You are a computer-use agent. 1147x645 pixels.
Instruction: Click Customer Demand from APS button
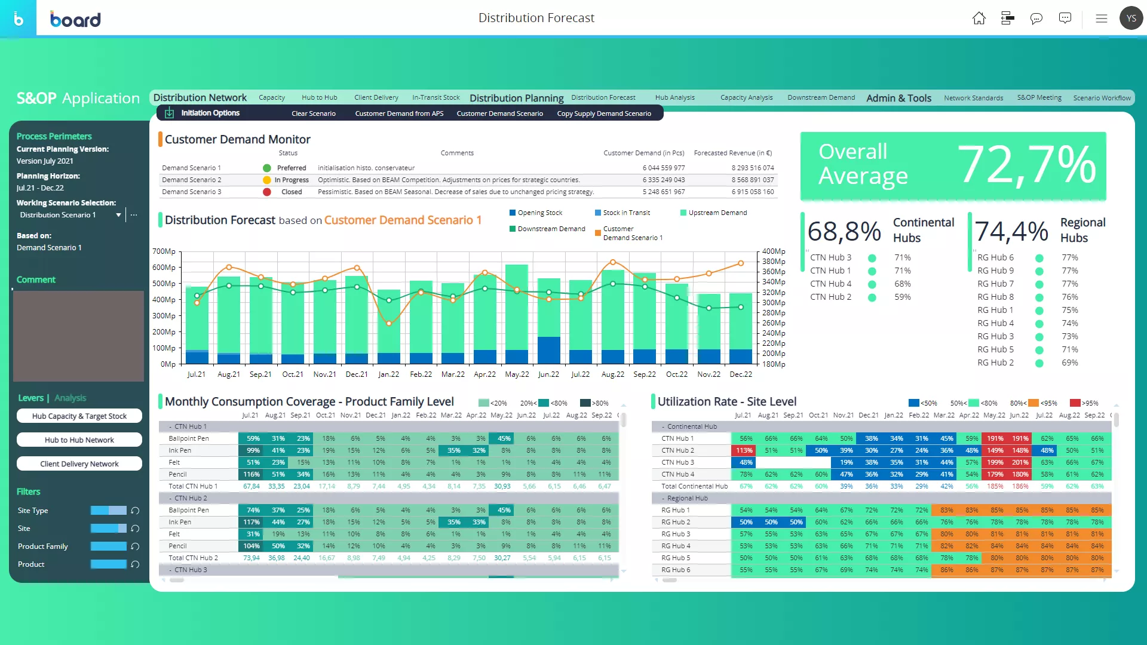click(x=398, y=113)
